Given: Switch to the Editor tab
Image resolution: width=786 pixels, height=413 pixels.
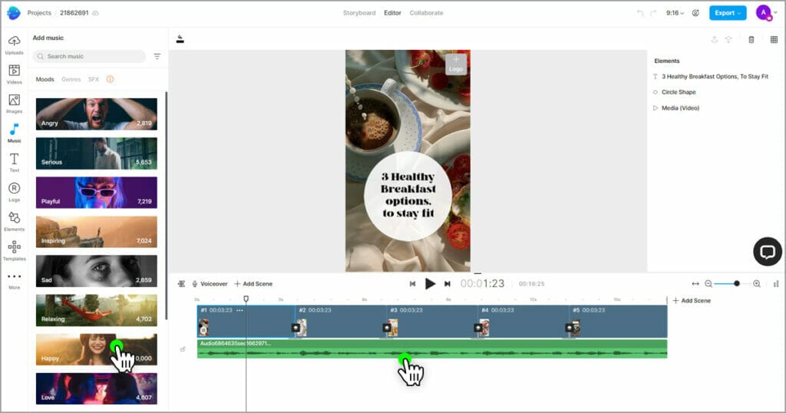Looking at the screenshot, I should coord(392,13).
